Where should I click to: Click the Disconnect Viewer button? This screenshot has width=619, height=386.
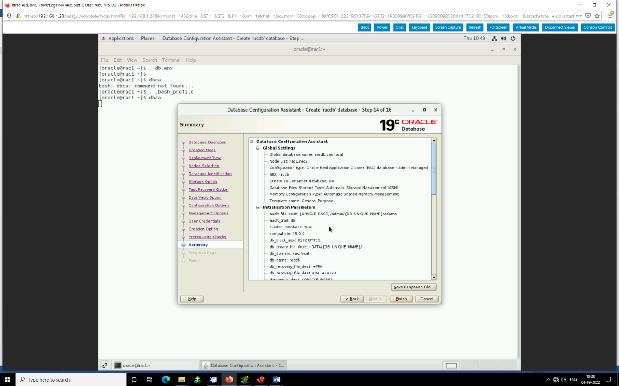coord(560,27)
